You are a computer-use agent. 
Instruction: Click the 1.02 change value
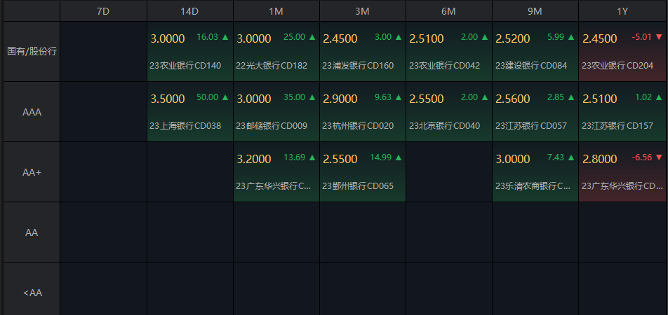[643, 97]
